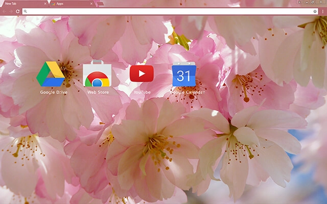The height and width of the screenshot is (204, 327).
Task: Switch to the Apps tab
Action: tap(72, 4)
